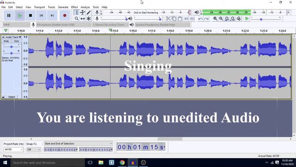Adjust the track pan slider
The image size is (296, 167).
(x=11, y=53)
